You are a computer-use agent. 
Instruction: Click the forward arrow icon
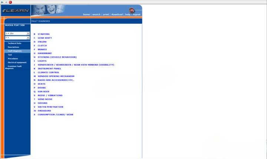(x=6, y=2)
